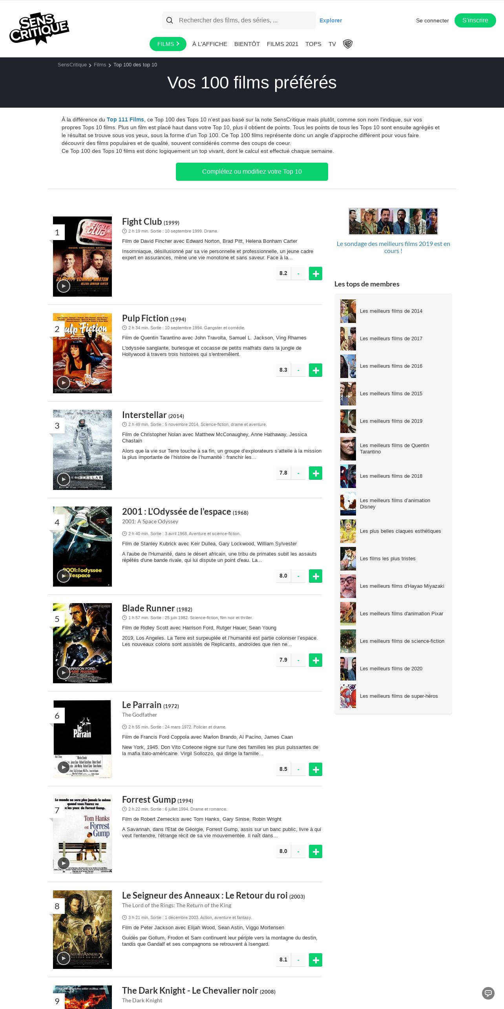
Task: Open the TOPS menu item
Action: [313, 44]
